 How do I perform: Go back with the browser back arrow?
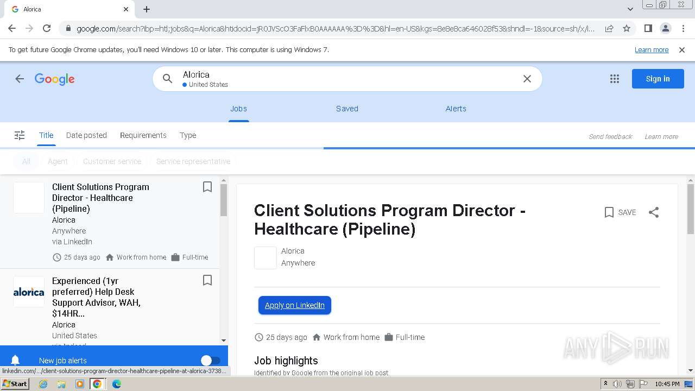click(12, 28)
